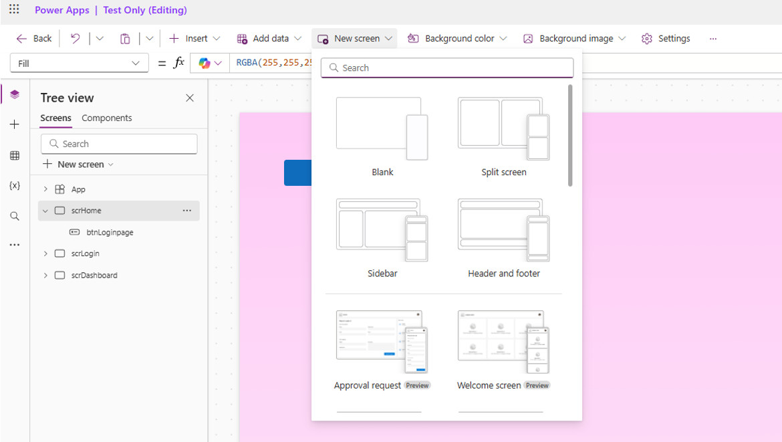The image size is (782, 442).
Task: Switch to the Screens tab
Action: coord(55,118)
